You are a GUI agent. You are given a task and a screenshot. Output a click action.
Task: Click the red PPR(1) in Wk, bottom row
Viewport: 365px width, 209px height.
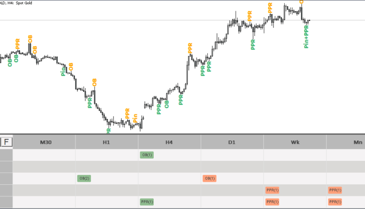point(273,202)
